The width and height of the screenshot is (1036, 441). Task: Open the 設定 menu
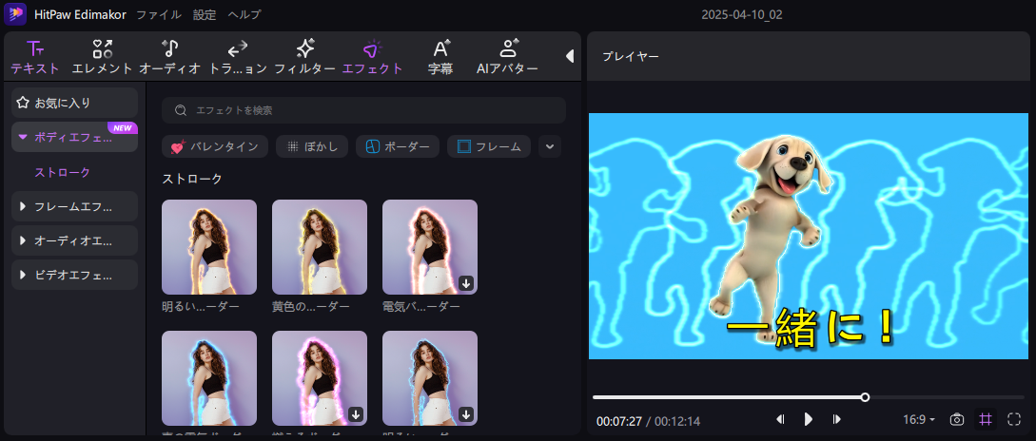(x=205, y=14)
